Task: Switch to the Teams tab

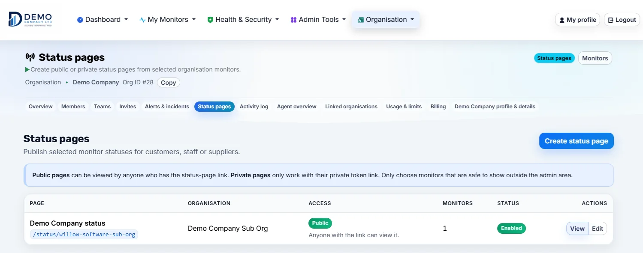Action: (x=103, y=107)
